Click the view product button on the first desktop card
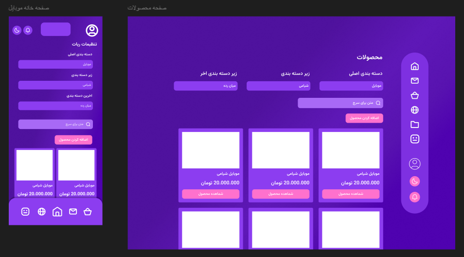 351,194
